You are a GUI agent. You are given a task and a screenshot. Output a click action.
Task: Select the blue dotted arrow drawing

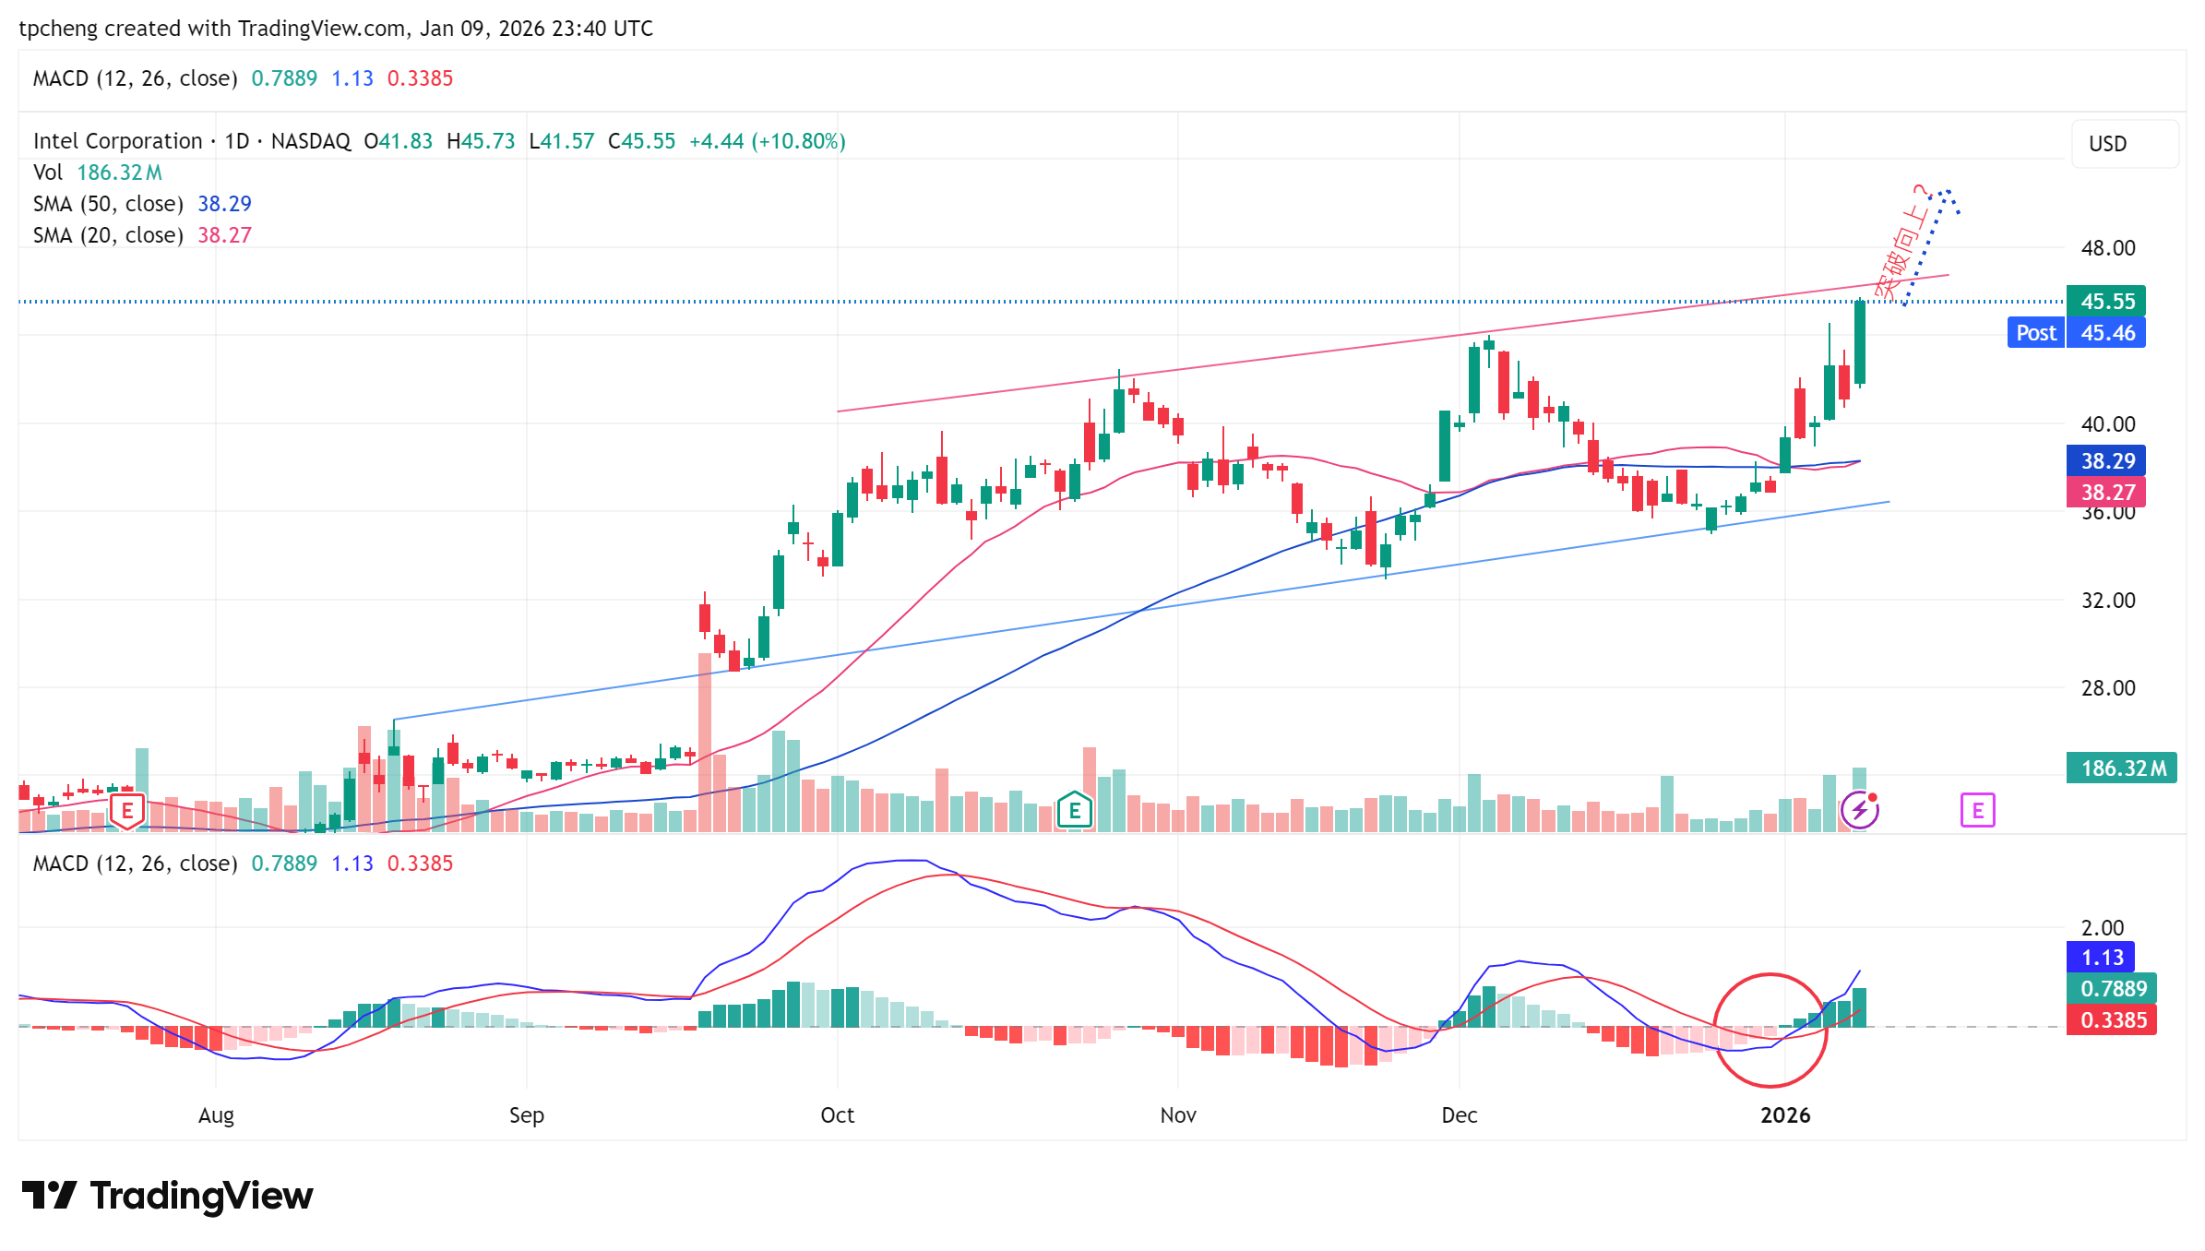coord(1928,244)
